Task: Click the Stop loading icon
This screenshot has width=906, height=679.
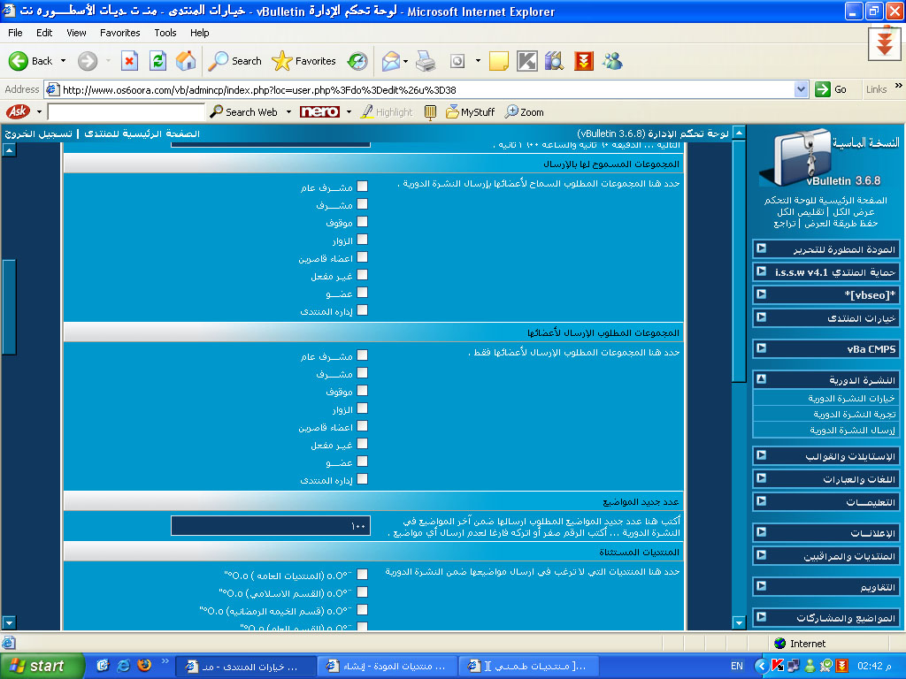Action: click(x=129, y=61)
